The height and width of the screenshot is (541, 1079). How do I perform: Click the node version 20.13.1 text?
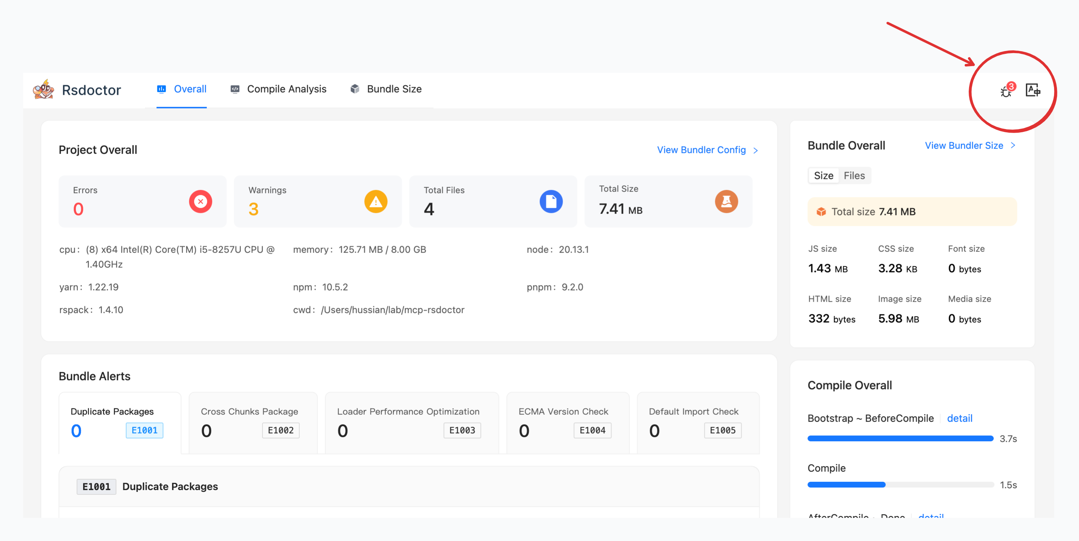(573, 250)
